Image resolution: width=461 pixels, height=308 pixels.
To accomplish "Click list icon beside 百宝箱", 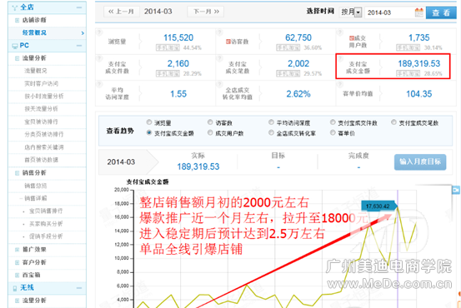I will pos(17,275).
